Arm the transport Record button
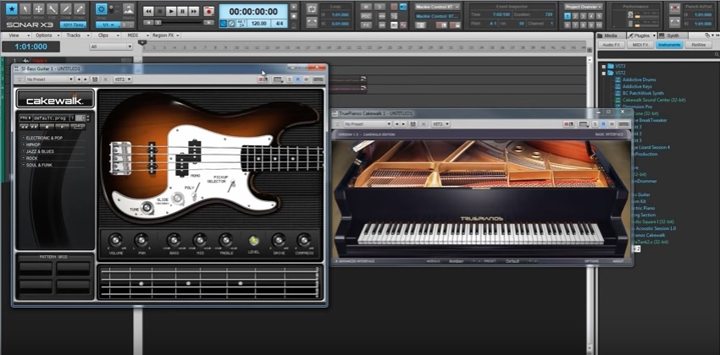Viewport: 720px width, 355px height. coord(209,11)
